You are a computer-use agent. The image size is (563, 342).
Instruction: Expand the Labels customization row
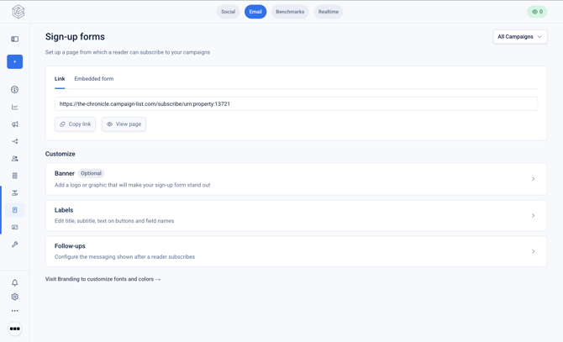[x=297, y=215]
